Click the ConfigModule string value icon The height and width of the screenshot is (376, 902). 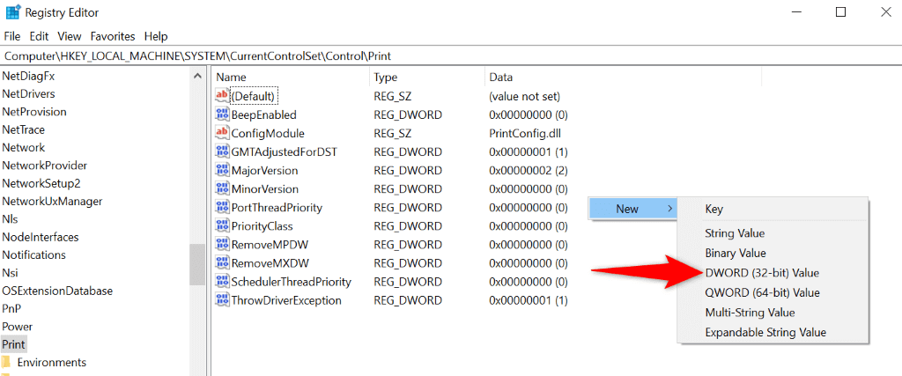222,133
